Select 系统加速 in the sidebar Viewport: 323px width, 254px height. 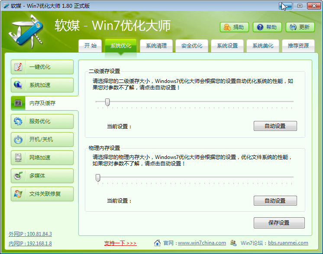tap(42, 85)
